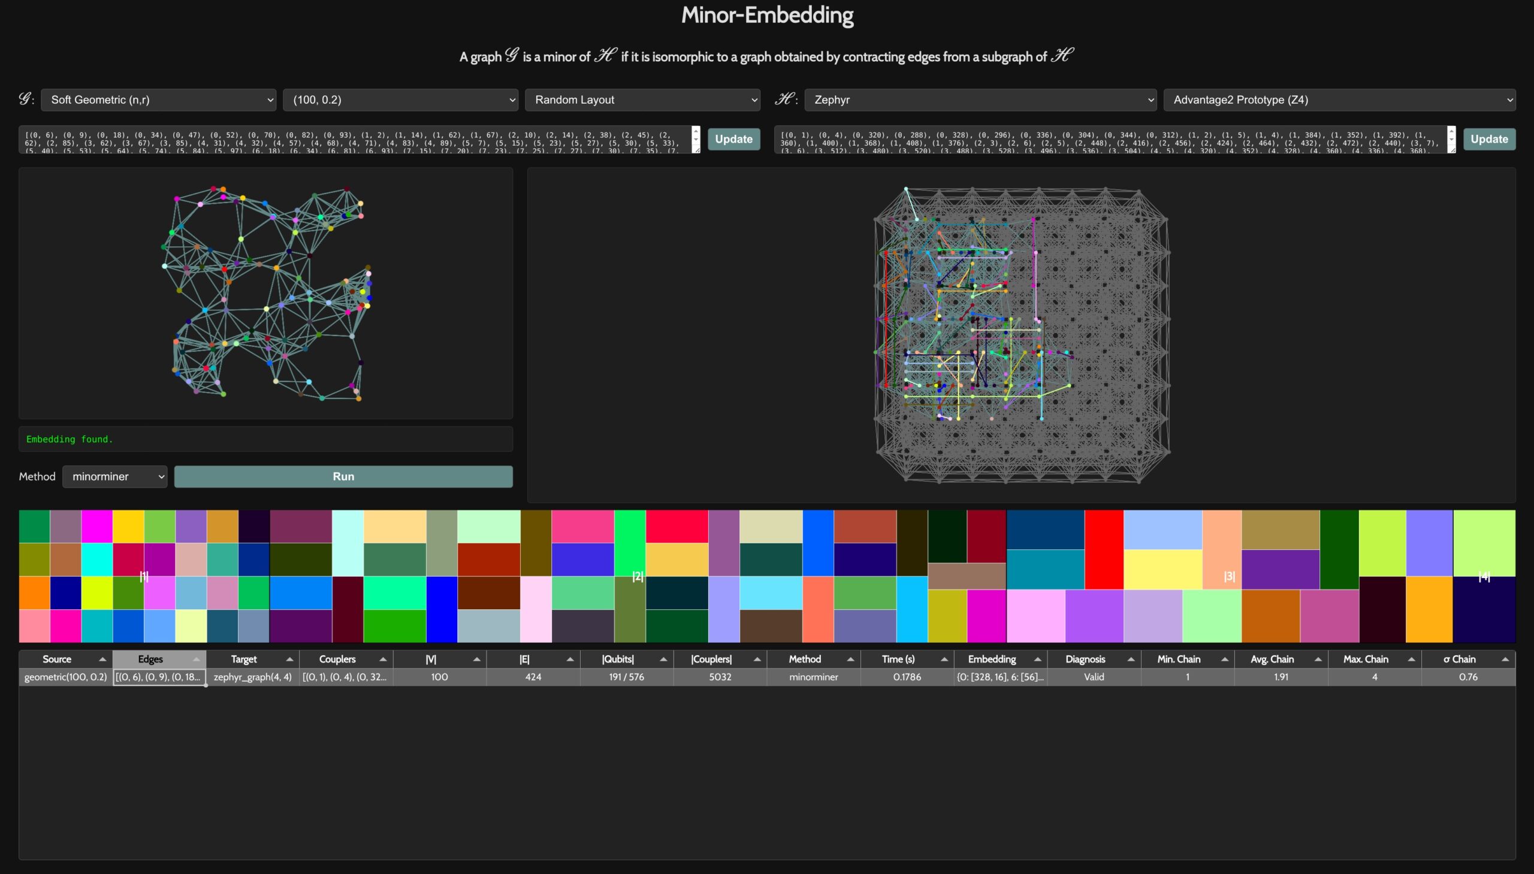Image resolution: width=1534 pixels, height=874 pixels.
Task: Sort by the σ Chain column arrow
Action: [x=1505, y=659]
